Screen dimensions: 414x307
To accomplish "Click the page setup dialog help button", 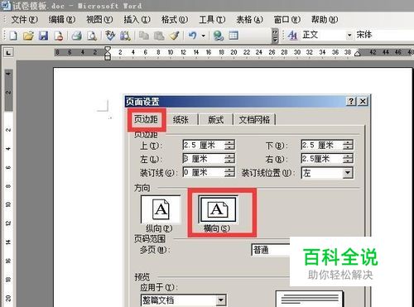I will [351, 102].
